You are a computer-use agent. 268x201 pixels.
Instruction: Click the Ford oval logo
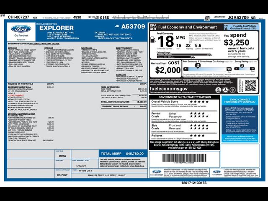[x=21, y=29]
